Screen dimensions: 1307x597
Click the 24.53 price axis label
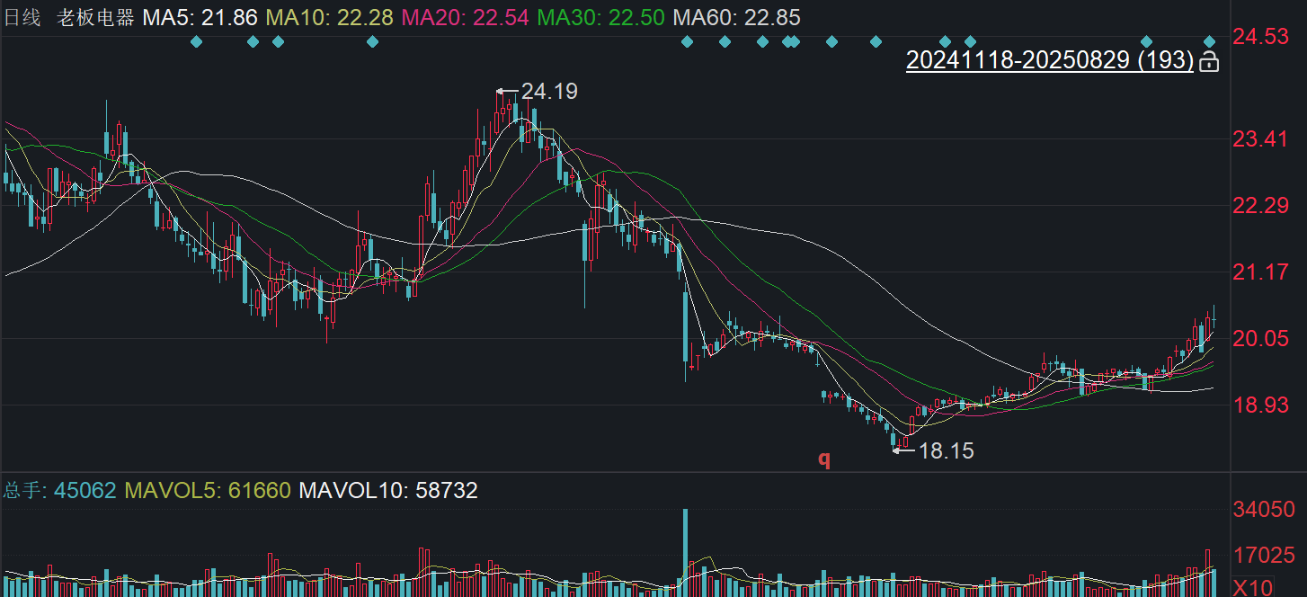(1261, 37)
